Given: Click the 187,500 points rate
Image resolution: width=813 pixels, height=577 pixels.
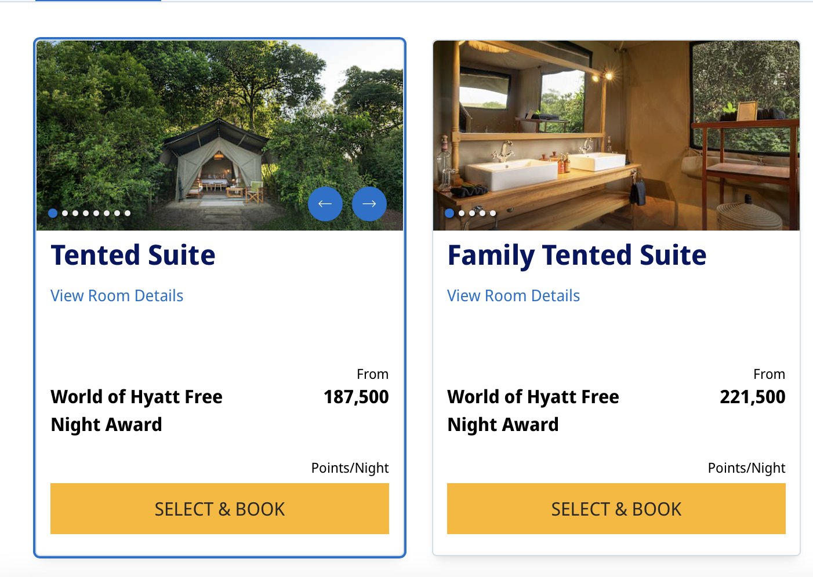Looking at the screenshot, I should click(x=356, y=397).
